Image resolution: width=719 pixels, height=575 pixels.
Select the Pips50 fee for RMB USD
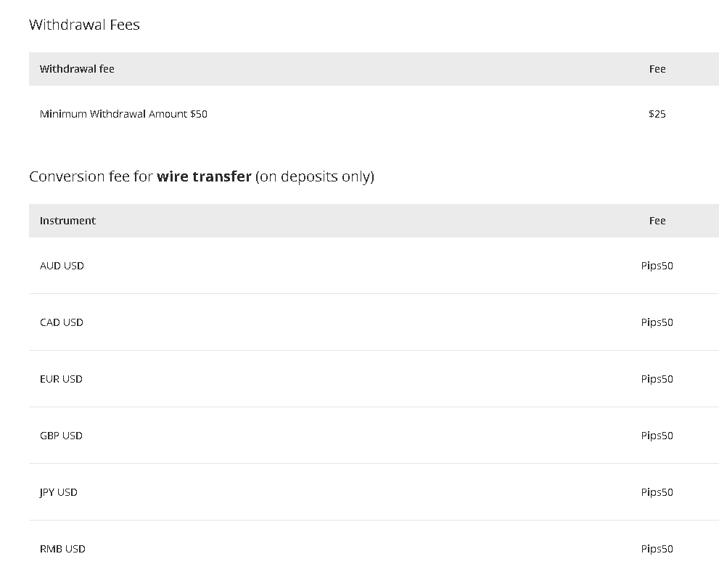[x=657, y=549]
